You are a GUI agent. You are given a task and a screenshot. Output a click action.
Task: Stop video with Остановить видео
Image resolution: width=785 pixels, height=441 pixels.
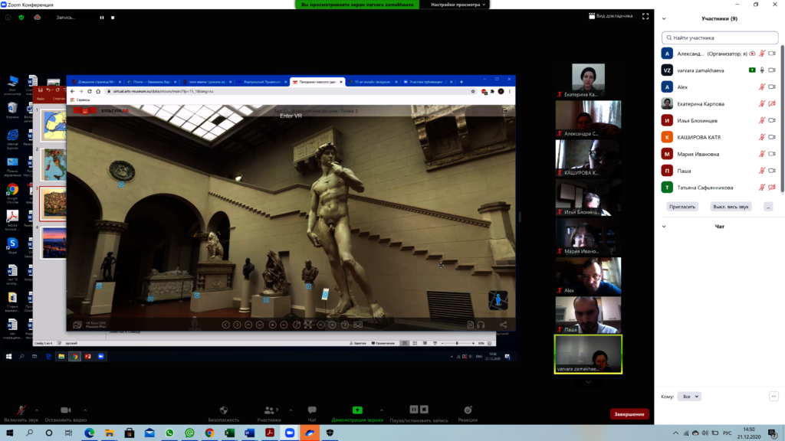click(66, 414)
